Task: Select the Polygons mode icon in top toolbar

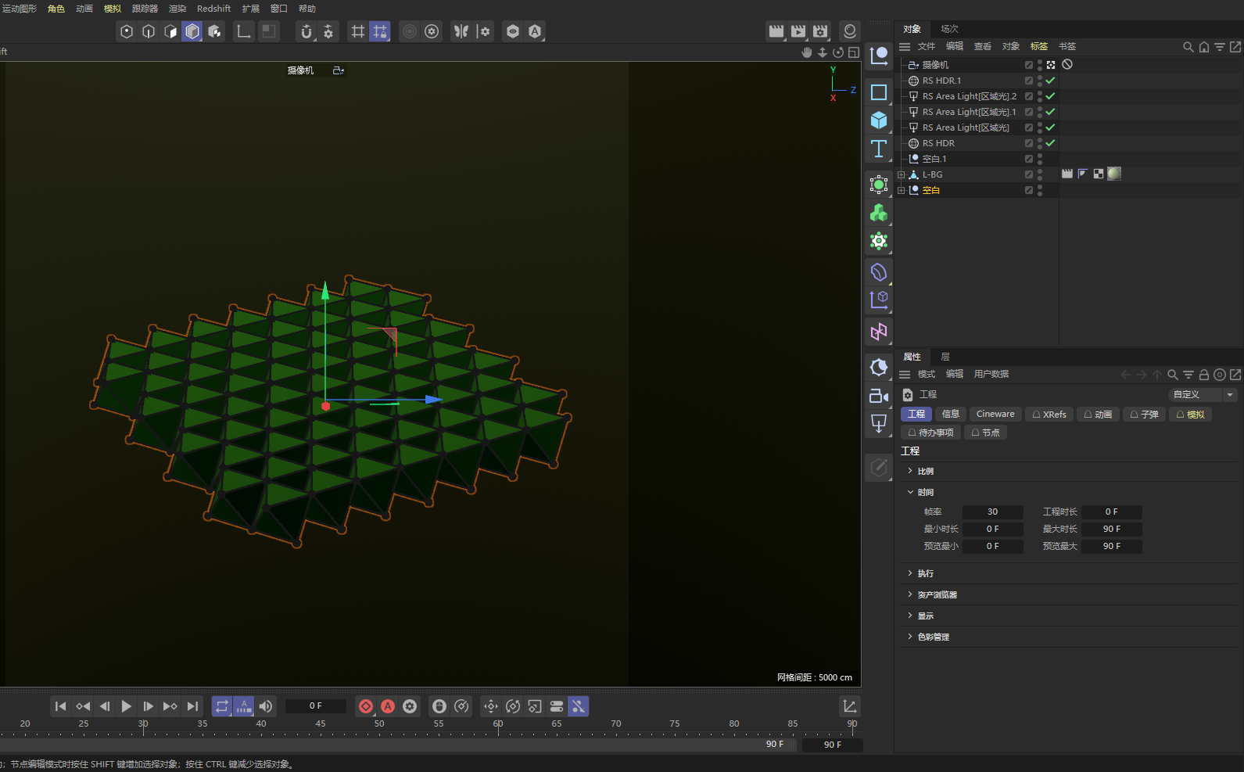Action: click(170, 31)
